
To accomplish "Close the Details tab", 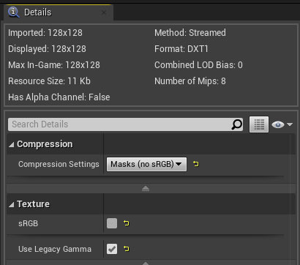I will [104, 12].
